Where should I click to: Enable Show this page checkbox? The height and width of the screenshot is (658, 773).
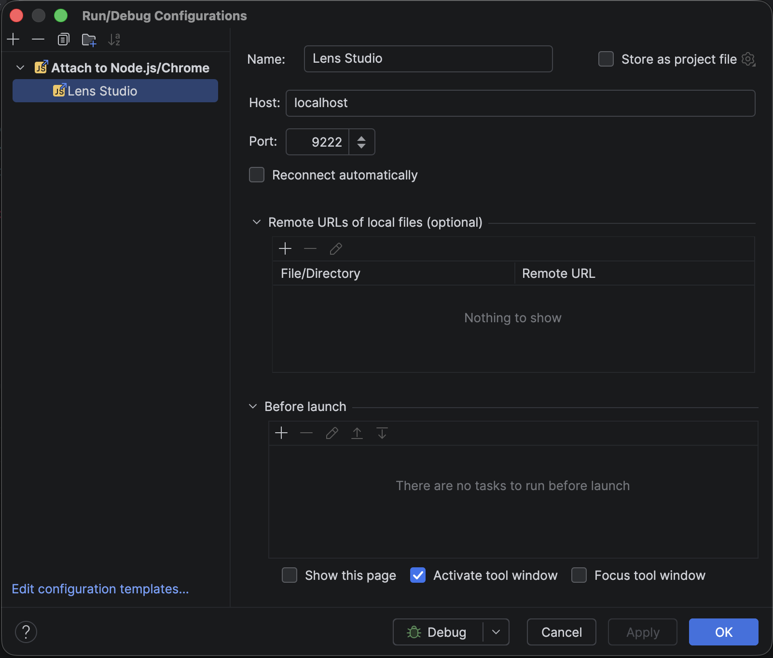point(290,575)
